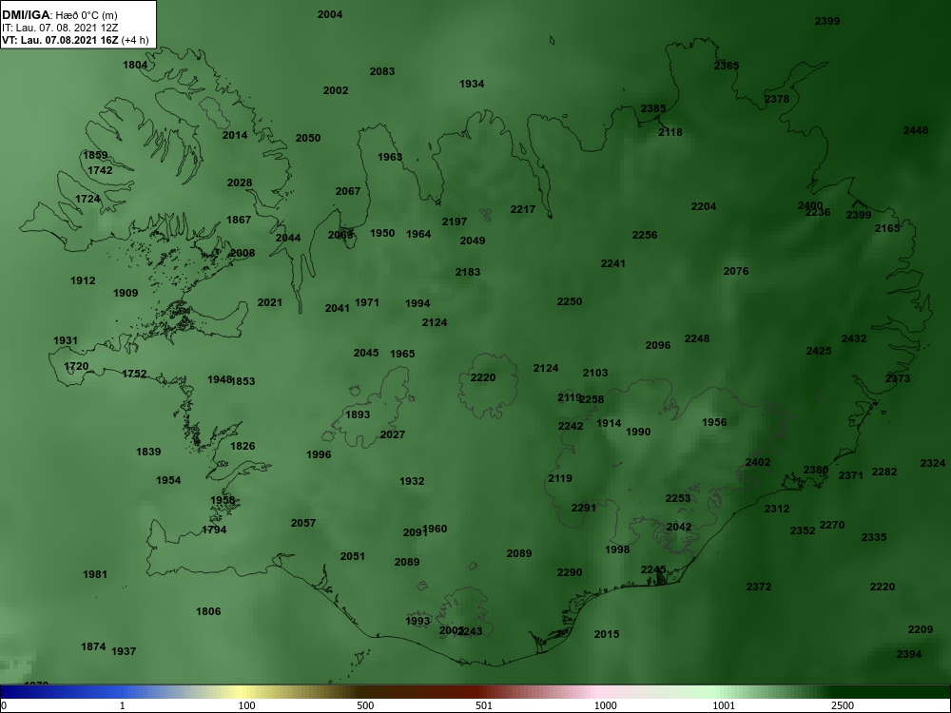
Task: Click the value 2385 on the map
Action: click(x=653, y=108)
